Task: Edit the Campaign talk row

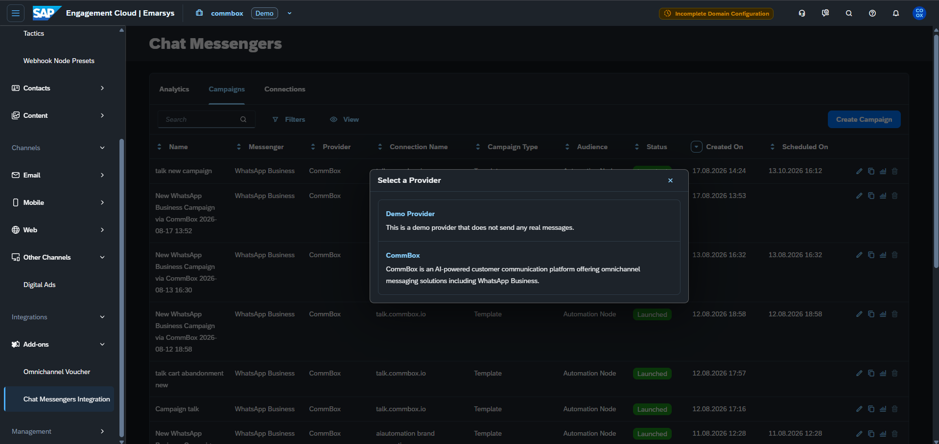Action: [x=859, y=409]
